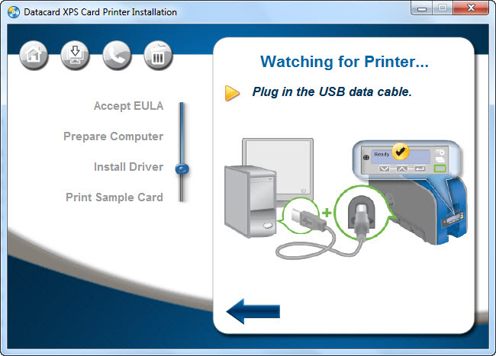Click the installer CD icon in title bar
The image size is (496, 356).
tap(14, 12)
